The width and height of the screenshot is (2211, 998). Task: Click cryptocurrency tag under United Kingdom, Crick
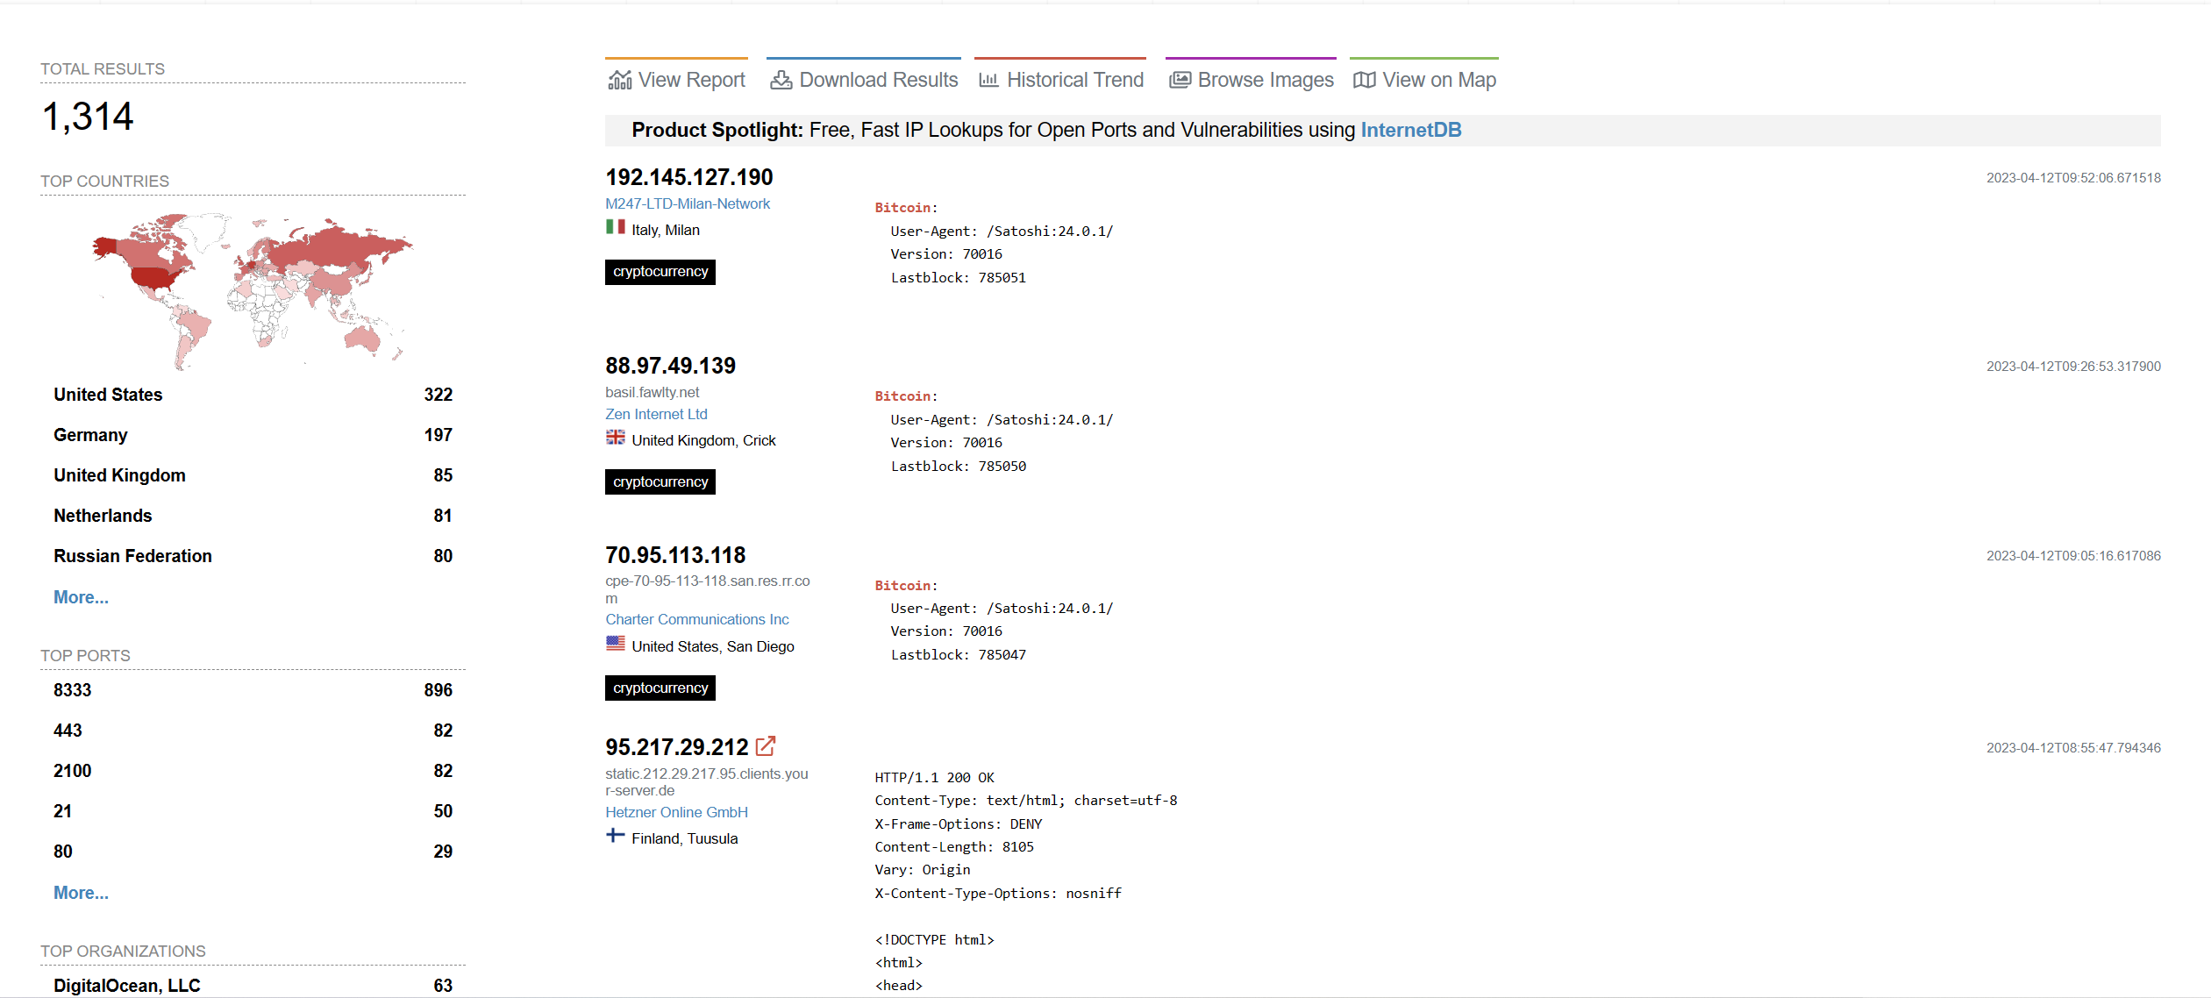pos(660,482)
